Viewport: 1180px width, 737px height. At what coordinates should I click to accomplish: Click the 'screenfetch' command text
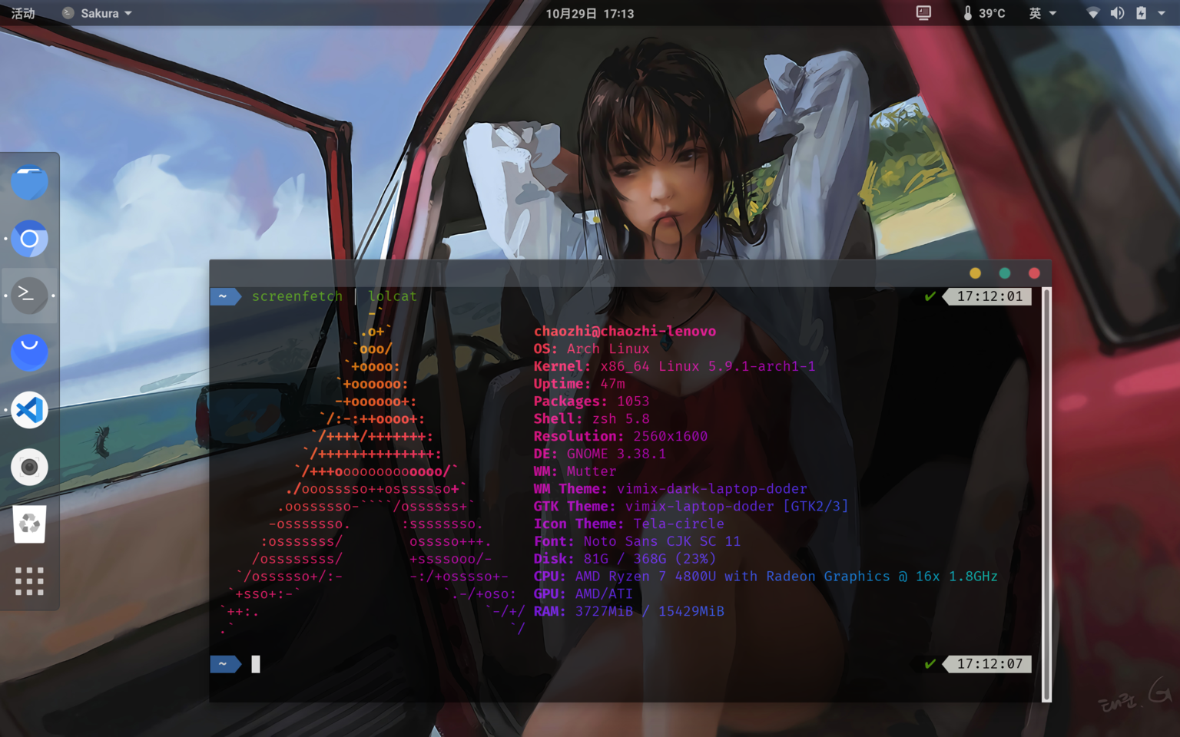(297, 296)
